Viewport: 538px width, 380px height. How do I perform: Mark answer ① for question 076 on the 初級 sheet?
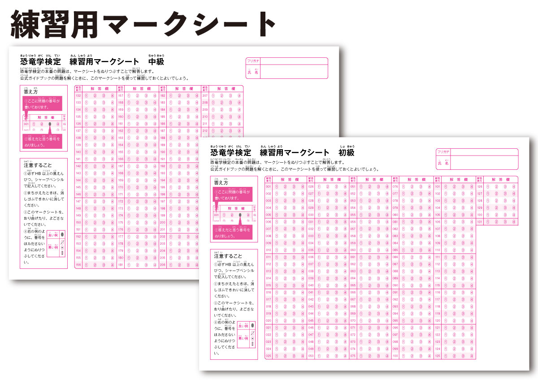point(402,186)
